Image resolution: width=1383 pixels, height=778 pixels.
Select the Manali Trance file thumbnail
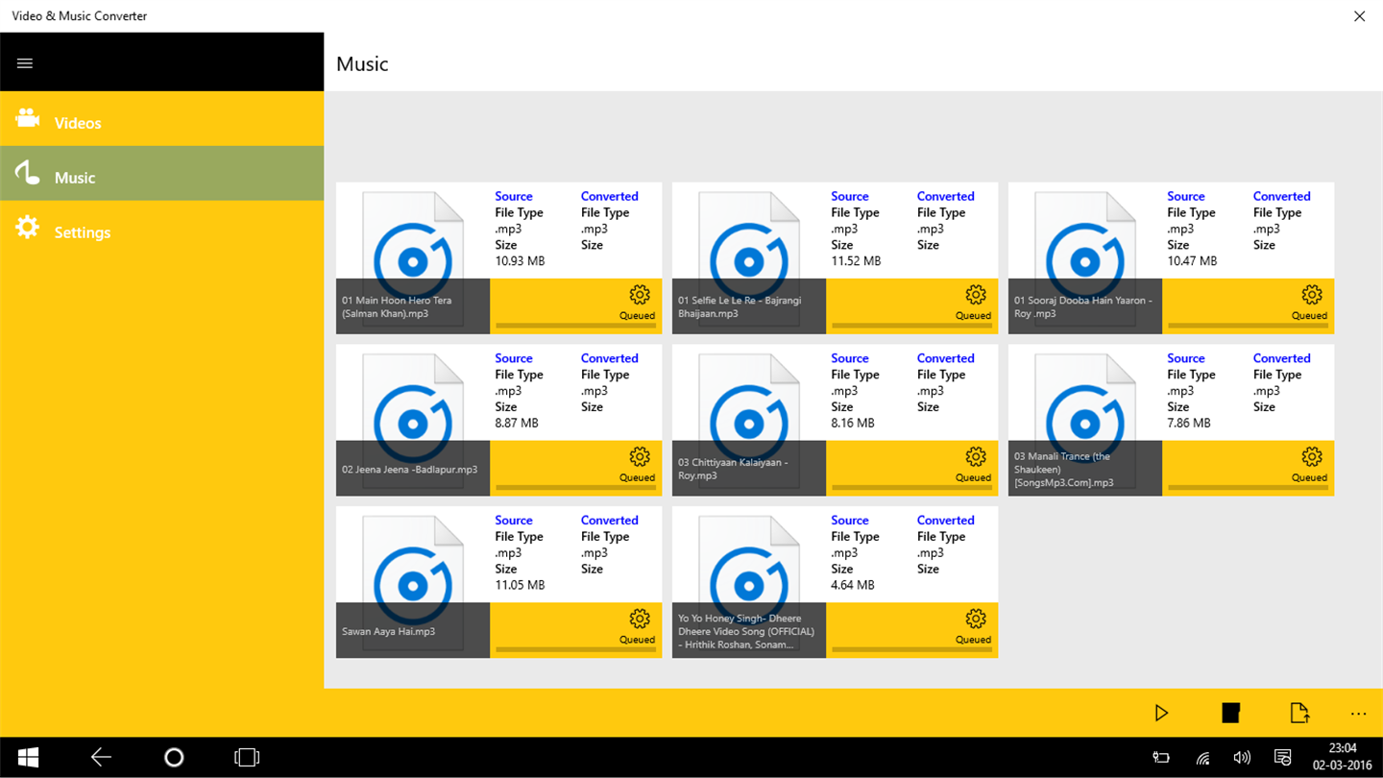pyautogui.click(x=1085, y=421)
